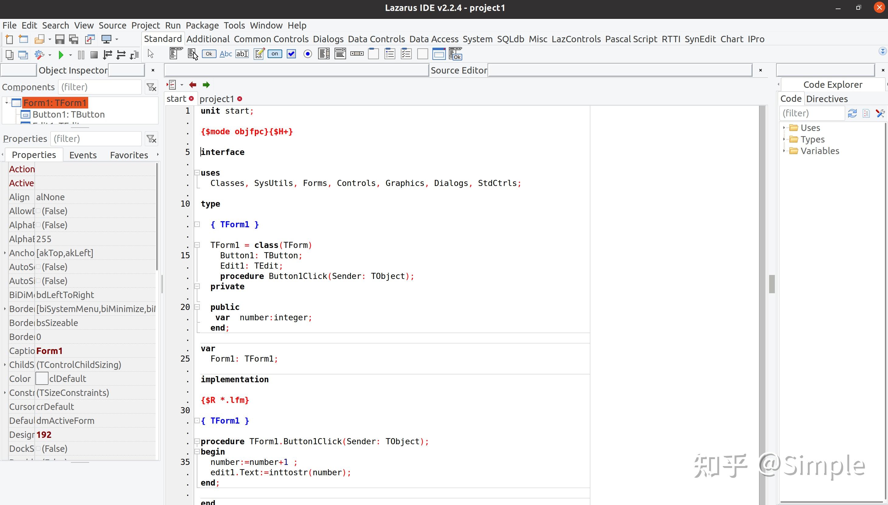Clear the Components filter icon
The image size is (888, 505).
click(151, 87)
